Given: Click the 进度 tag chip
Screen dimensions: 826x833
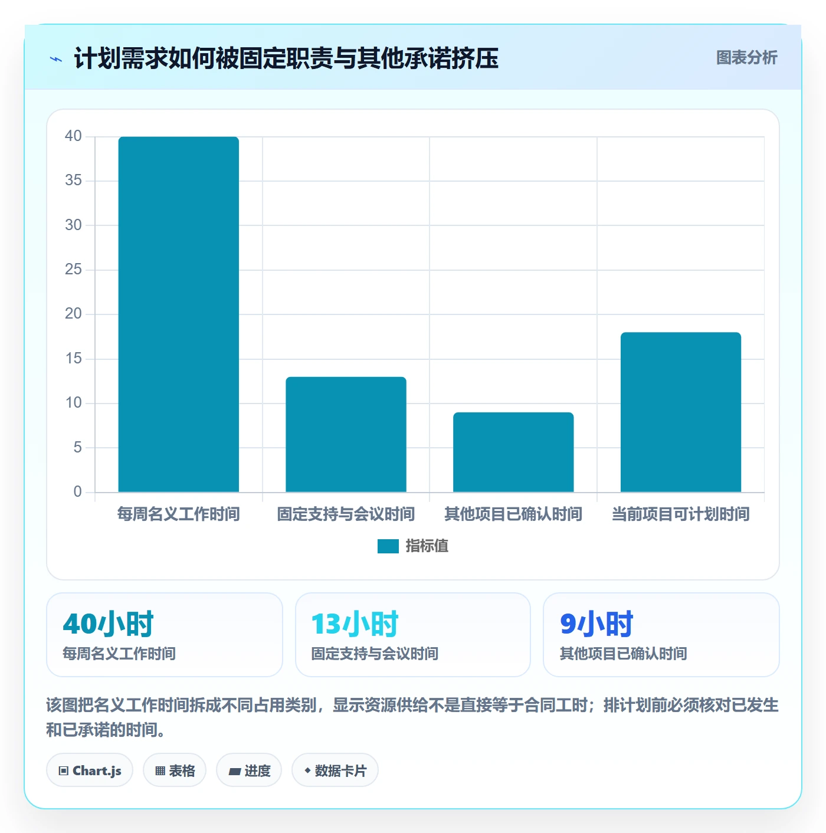Looking at the screenshot, I should (x=249, y=770).
